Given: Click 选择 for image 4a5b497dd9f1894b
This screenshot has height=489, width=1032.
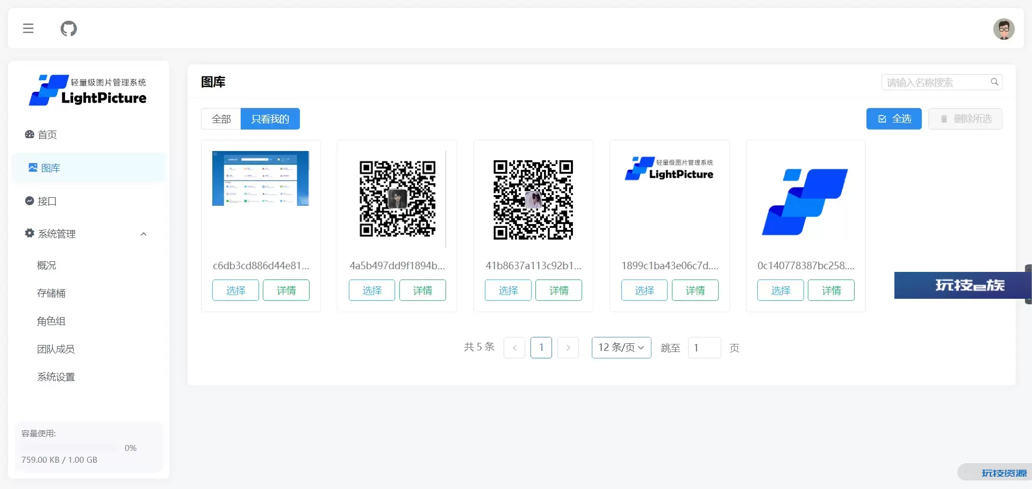Looking at the screenshot, I should tap(372, 290).
